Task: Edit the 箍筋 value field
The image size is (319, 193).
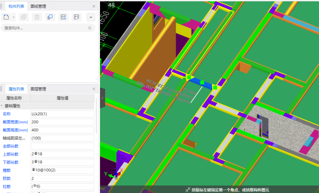Action: (62, 170)
